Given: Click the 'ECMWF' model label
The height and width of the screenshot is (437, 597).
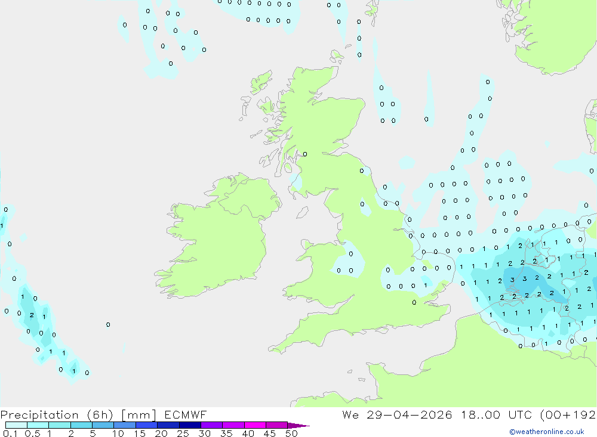Looking at the screenshot, I should tap(186, 414).
